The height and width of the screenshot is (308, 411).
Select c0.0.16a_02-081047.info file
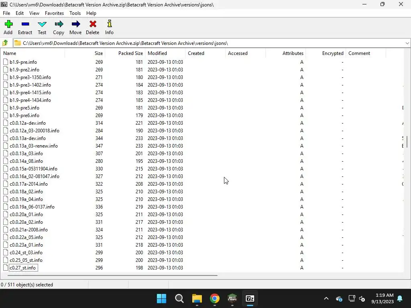tap(35, 176)
